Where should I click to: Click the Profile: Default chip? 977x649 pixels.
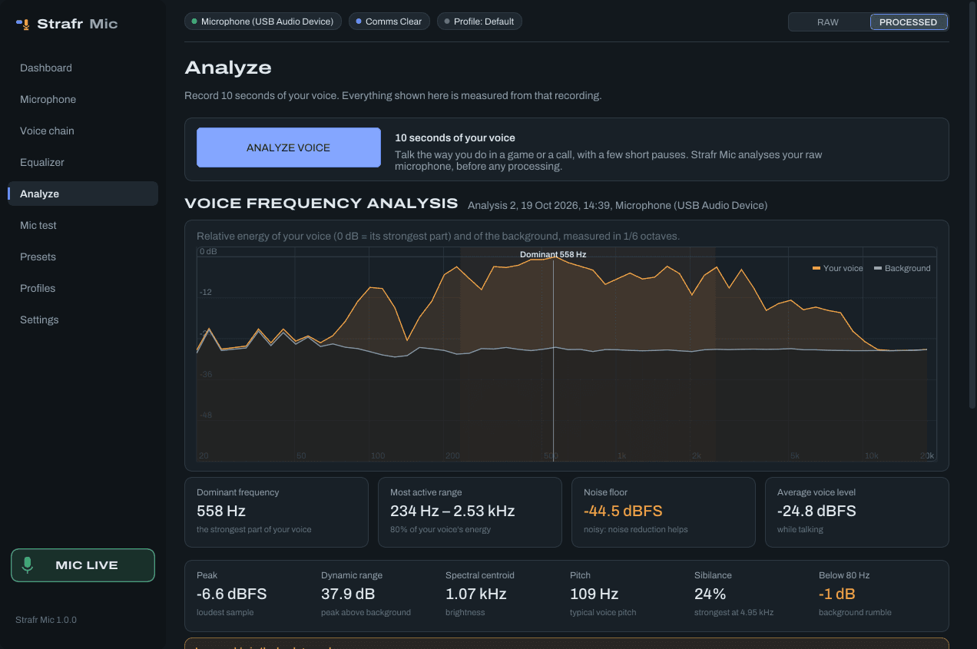479,22
